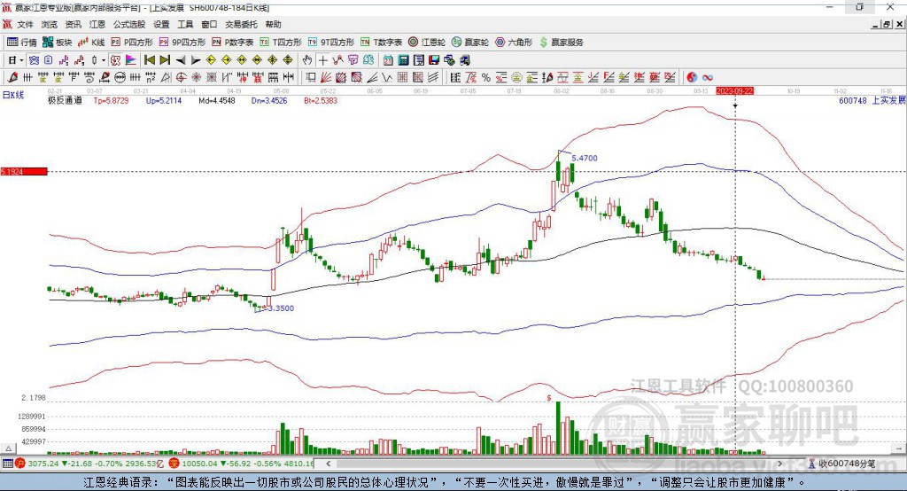
Task: Click the yin-yang icon
Action: click(x=692, y=77)
